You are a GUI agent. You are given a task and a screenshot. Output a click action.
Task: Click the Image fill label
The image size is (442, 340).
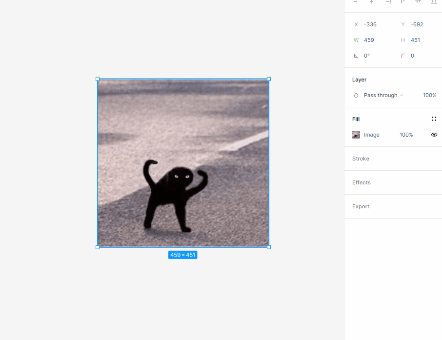(x=372, y=135)
